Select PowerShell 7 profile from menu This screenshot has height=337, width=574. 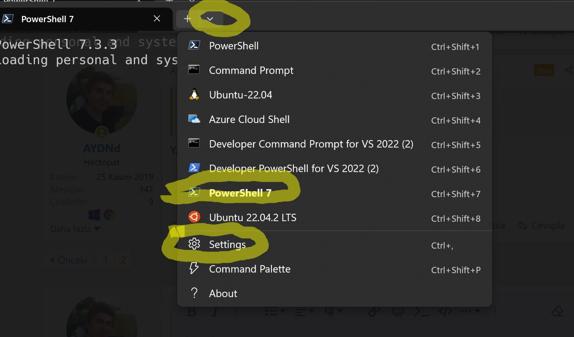click(240, 193)
